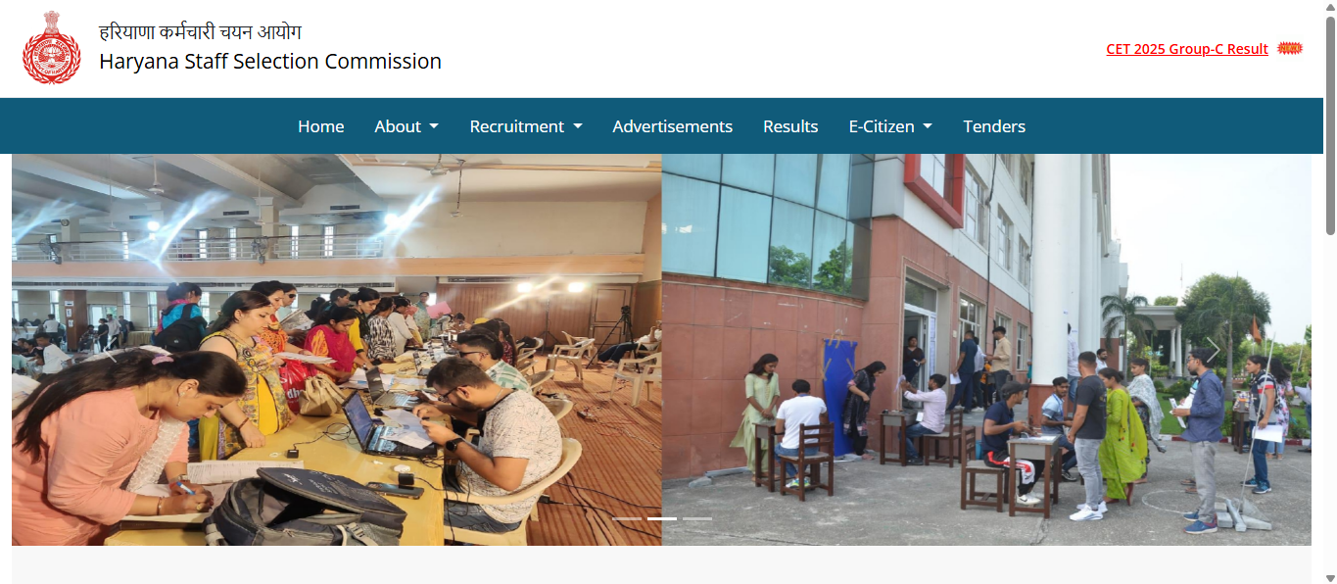Select the active middle carousel indicator

(662, 518)
